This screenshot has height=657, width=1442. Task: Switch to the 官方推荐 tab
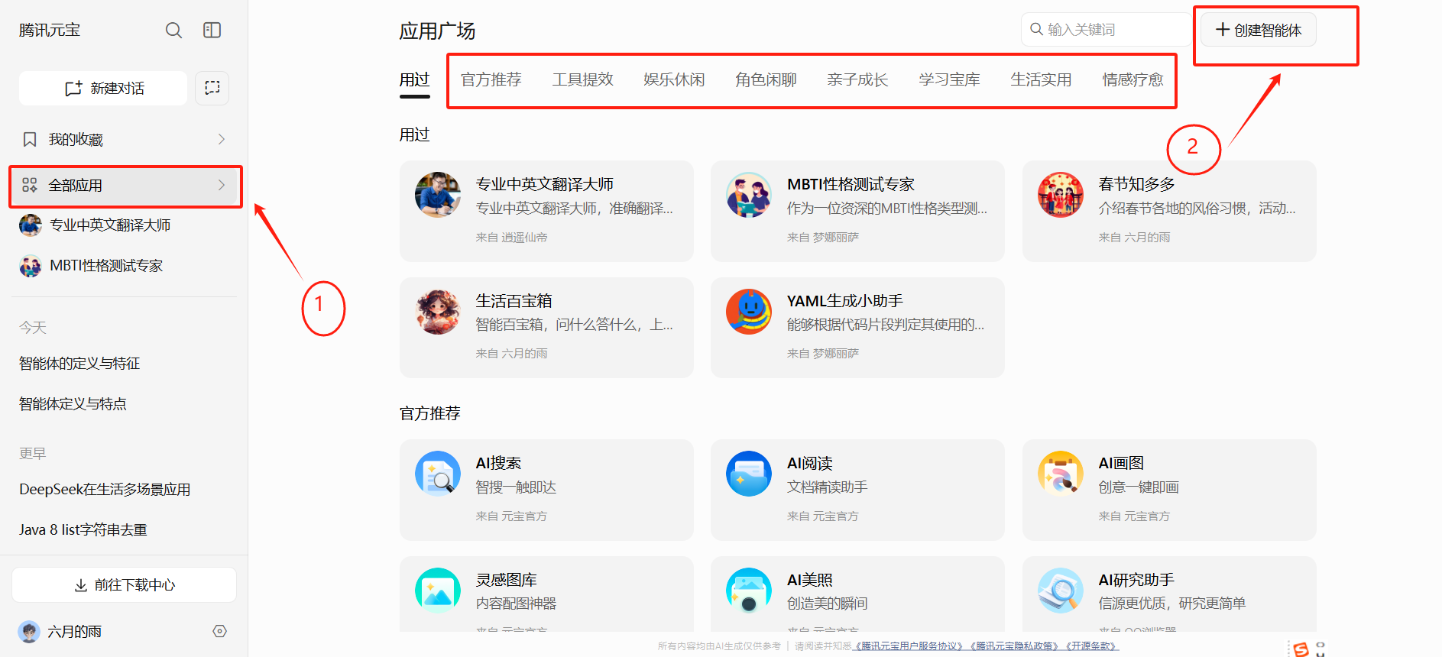click(x=491, y=79)
